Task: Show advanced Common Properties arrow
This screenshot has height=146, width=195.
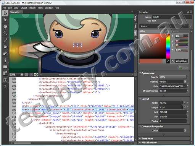Action: (164, 135)
